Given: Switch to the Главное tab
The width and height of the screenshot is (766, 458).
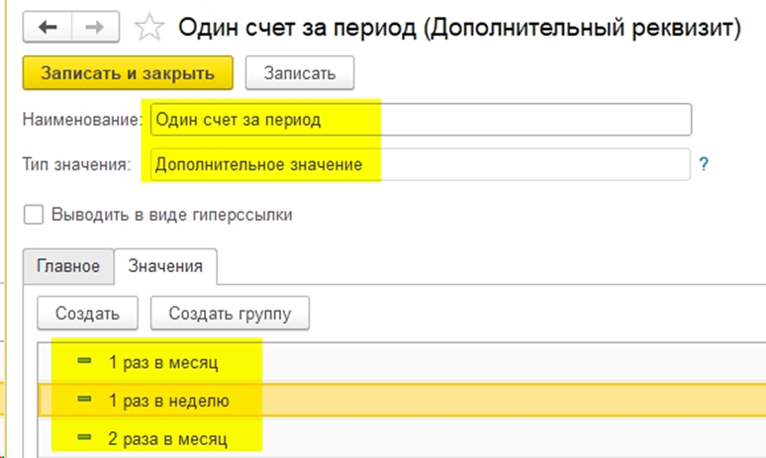Looking at the screenshot, I should point(68,266).
